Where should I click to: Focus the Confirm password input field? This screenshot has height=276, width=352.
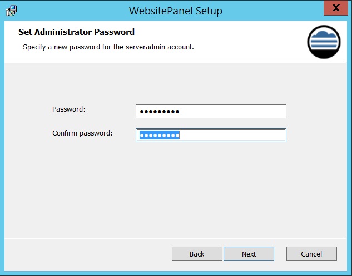click(x=211, y=135)
